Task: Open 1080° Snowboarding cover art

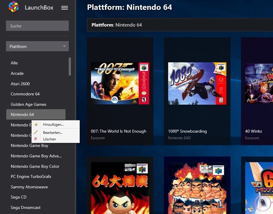Action: [x=197, y=83]
